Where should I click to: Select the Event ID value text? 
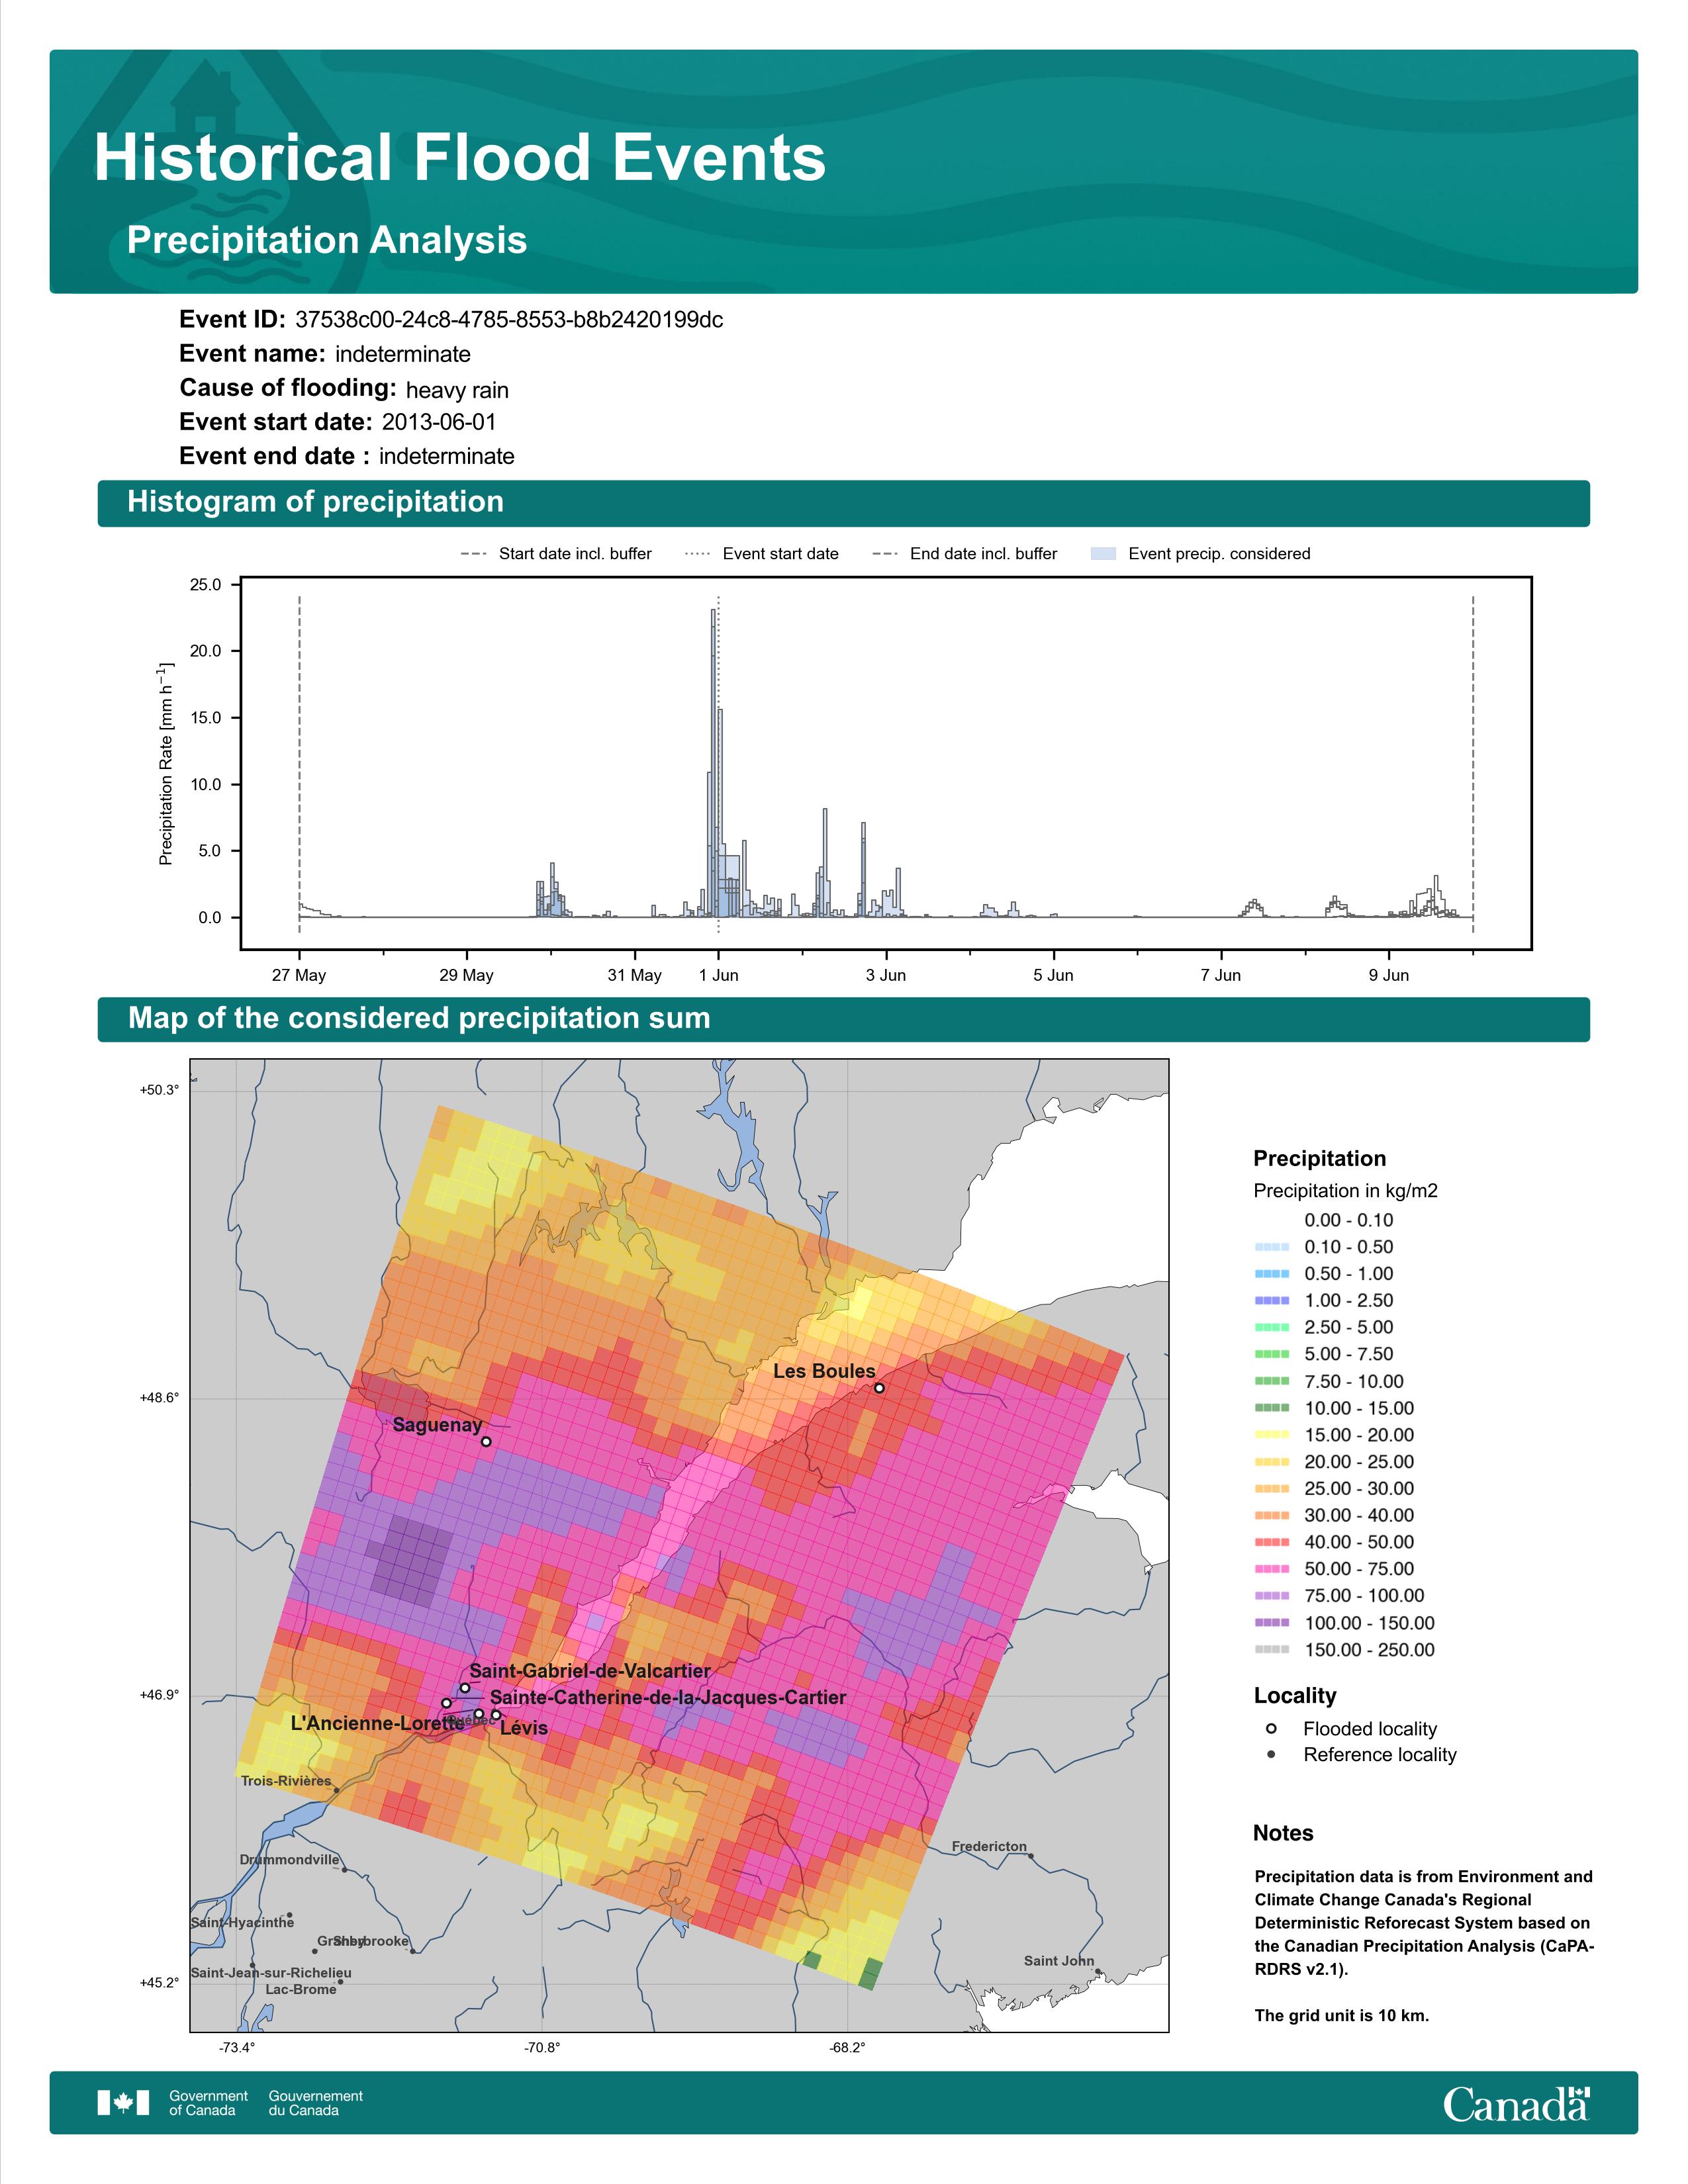point(509,320)
